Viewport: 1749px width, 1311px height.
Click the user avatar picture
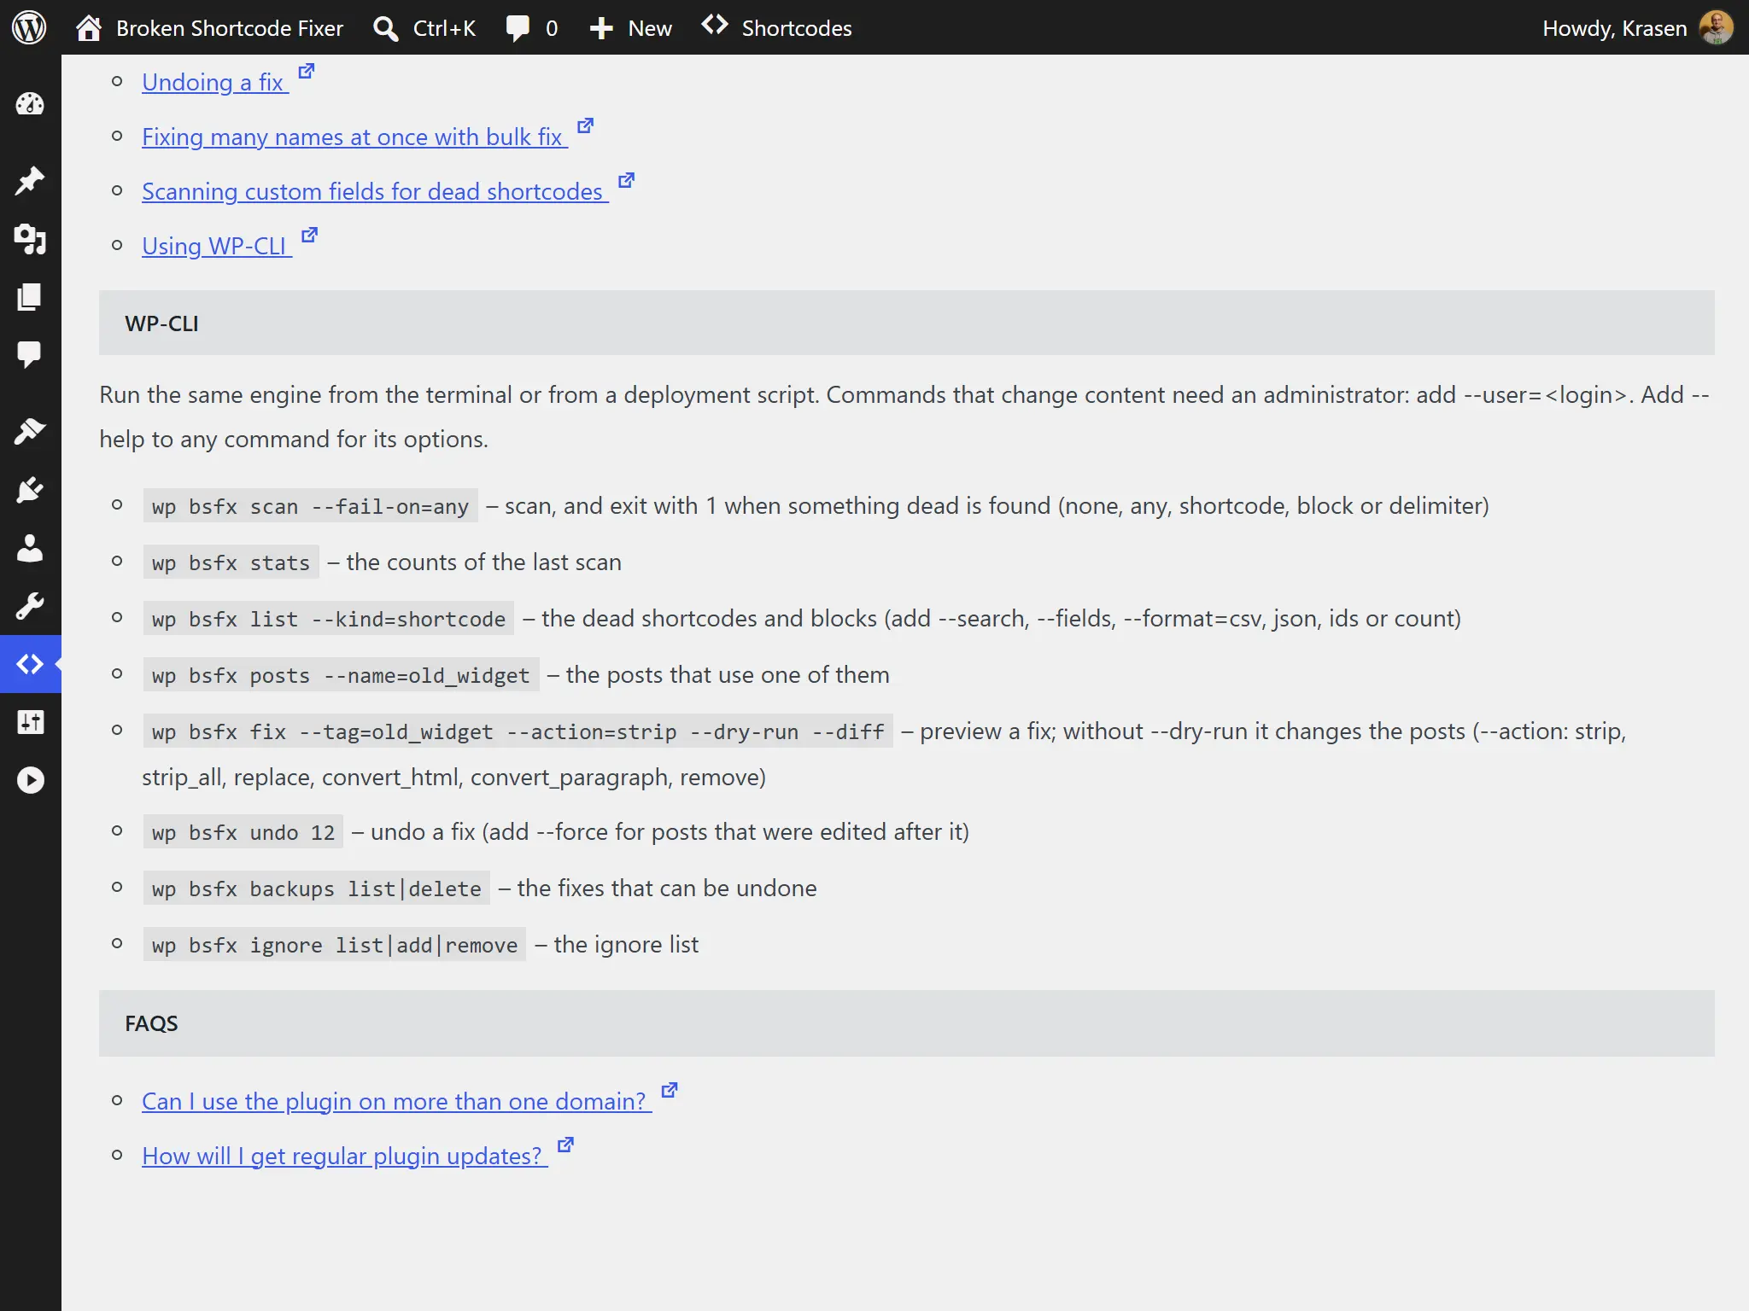tap(1717, 27)
